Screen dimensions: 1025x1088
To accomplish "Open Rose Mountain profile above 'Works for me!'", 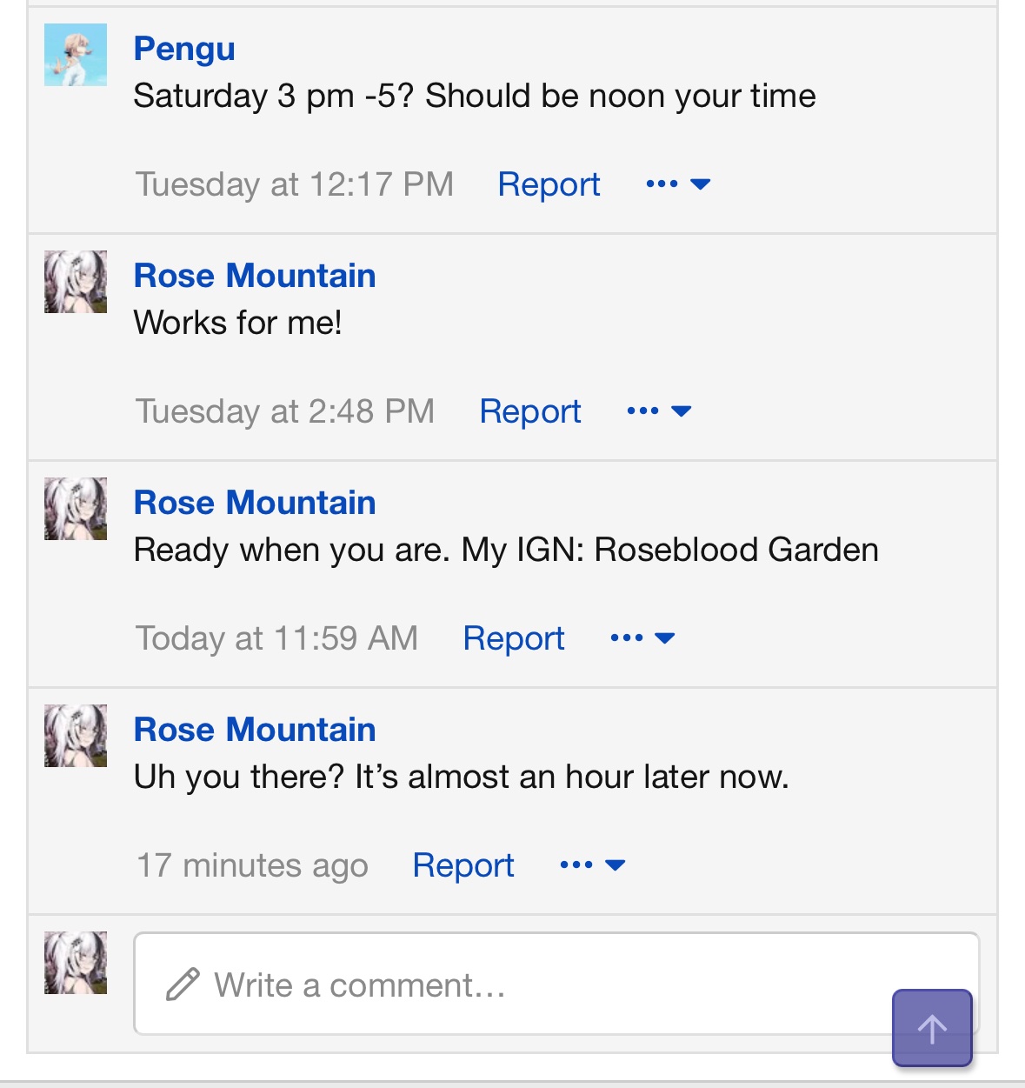I will click(x=255, y=276).
